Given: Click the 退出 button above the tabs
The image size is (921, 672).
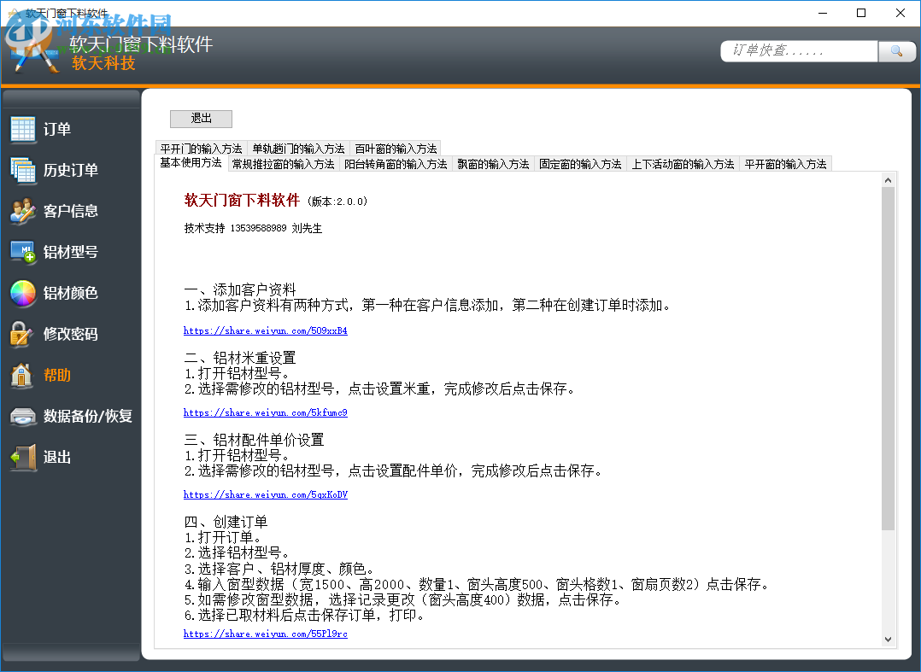Looking at the screenshot, I should pyautogui.click(x=201, y=118).
